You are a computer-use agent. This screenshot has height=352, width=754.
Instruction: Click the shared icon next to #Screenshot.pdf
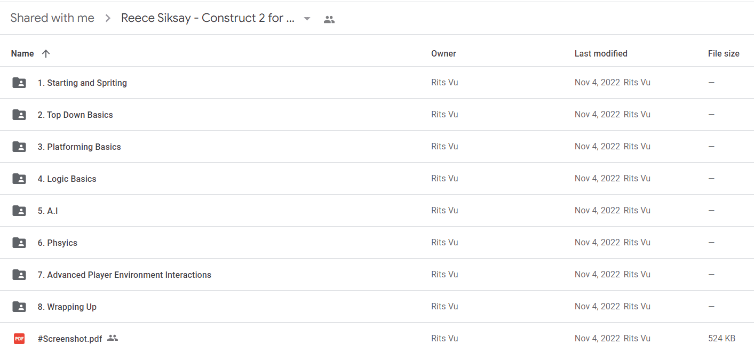[x=112, y=338]
